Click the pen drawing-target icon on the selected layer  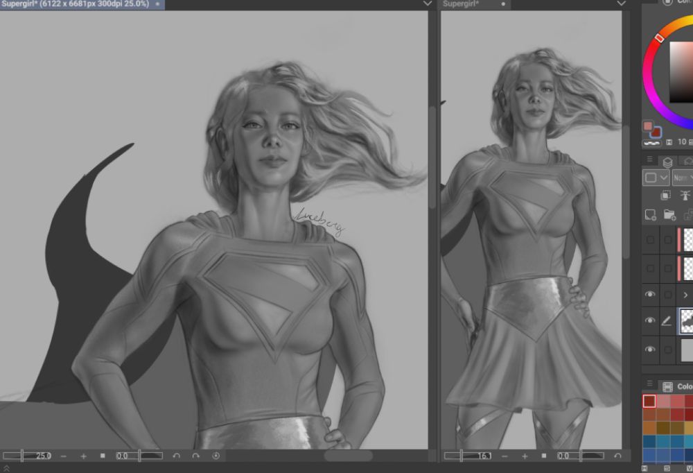pos(667,321)
